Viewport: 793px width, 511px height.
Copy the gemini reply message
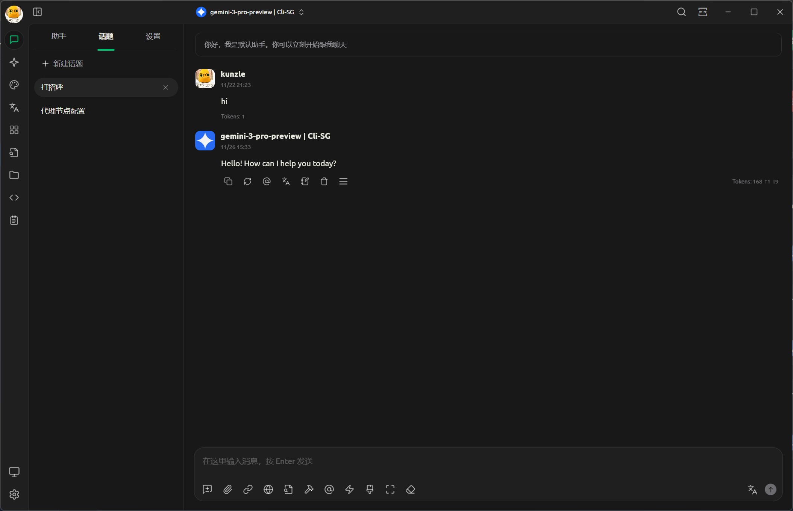pos(228,181)
